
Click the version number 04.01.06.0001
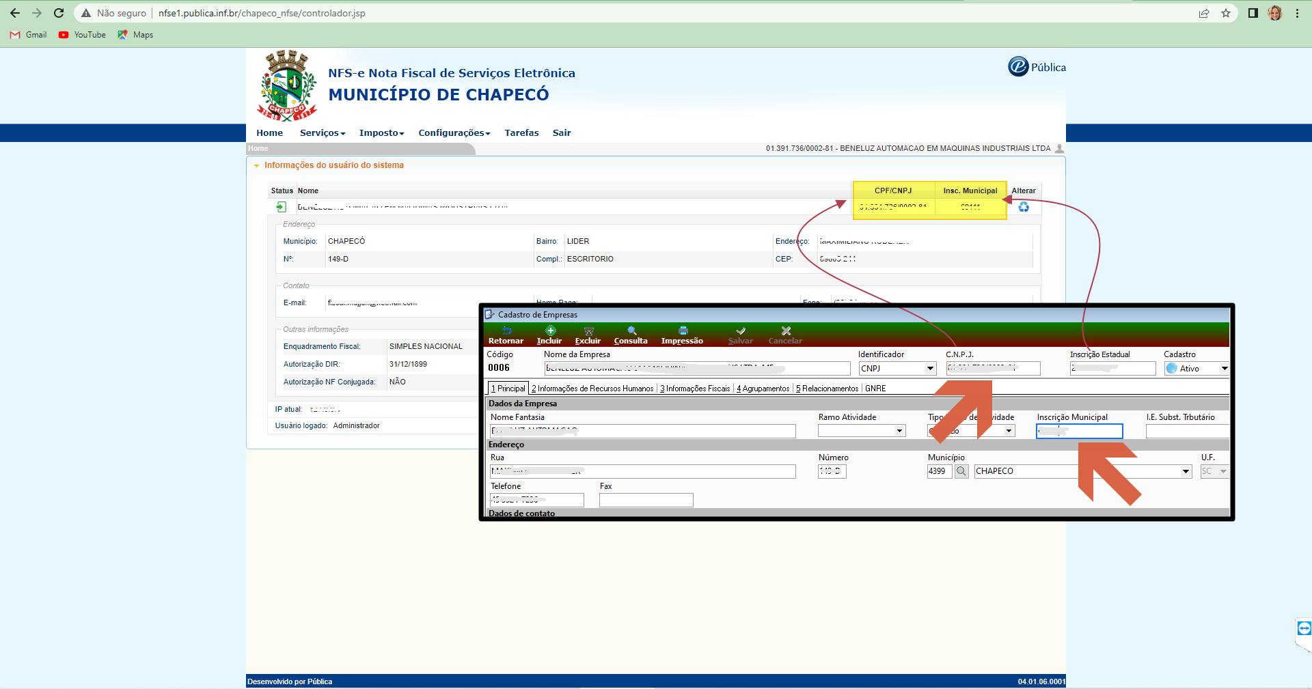coord(1041,681)
